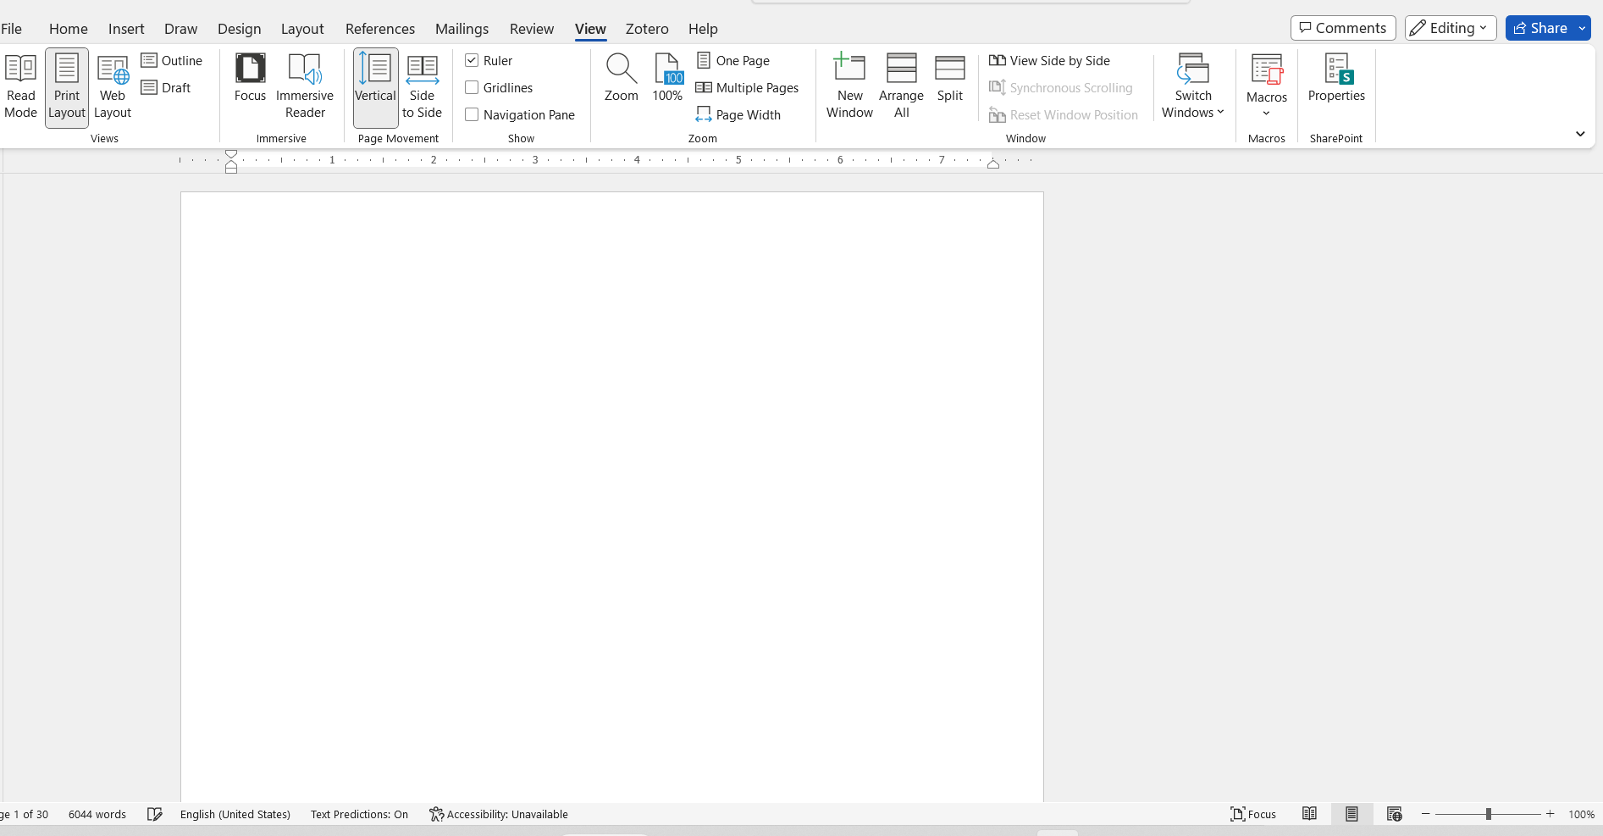Open a New Window

click(849, 87)
